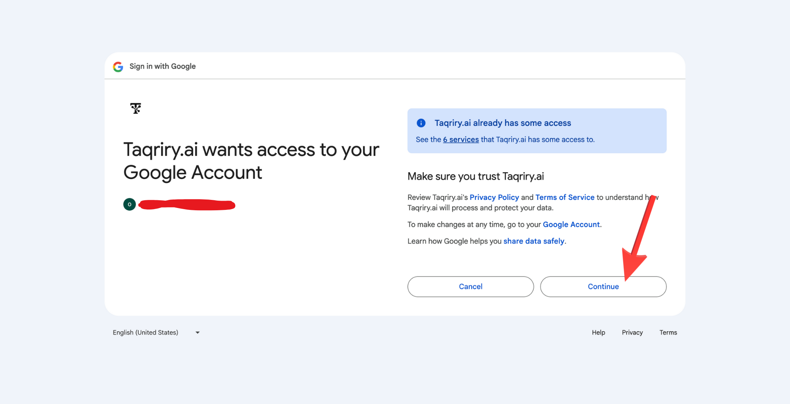
Task: Open the Privacy page in the footer
Action: click(x=632, y=332)
